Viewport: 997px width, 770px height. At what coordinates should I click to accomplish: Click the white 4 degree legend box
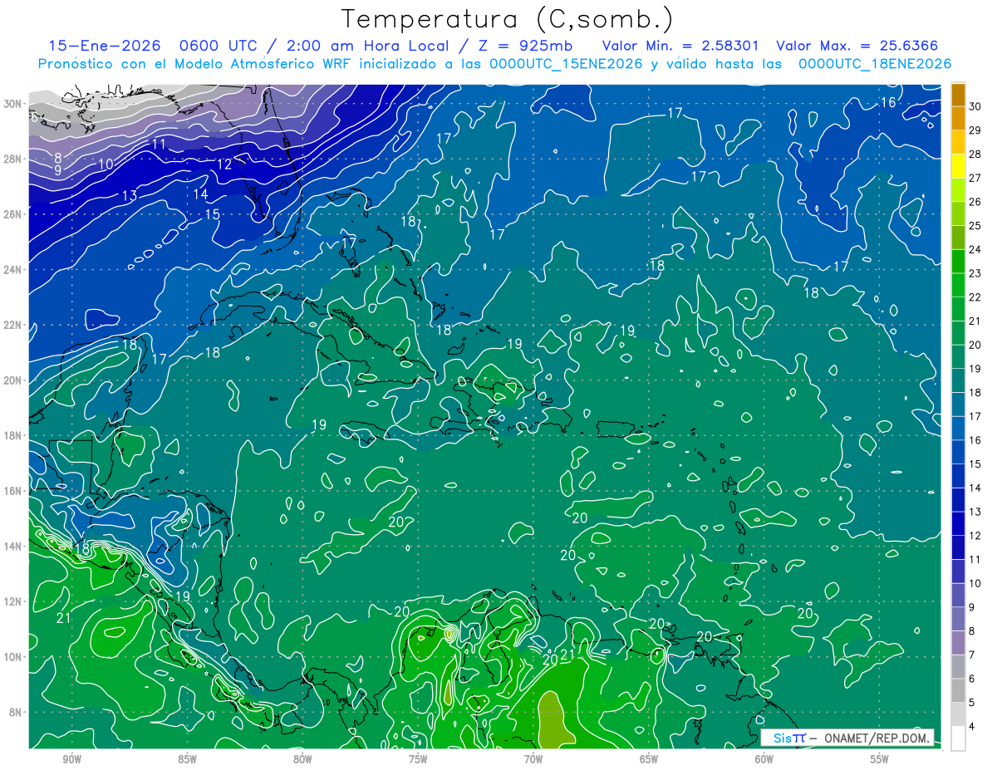958,738
